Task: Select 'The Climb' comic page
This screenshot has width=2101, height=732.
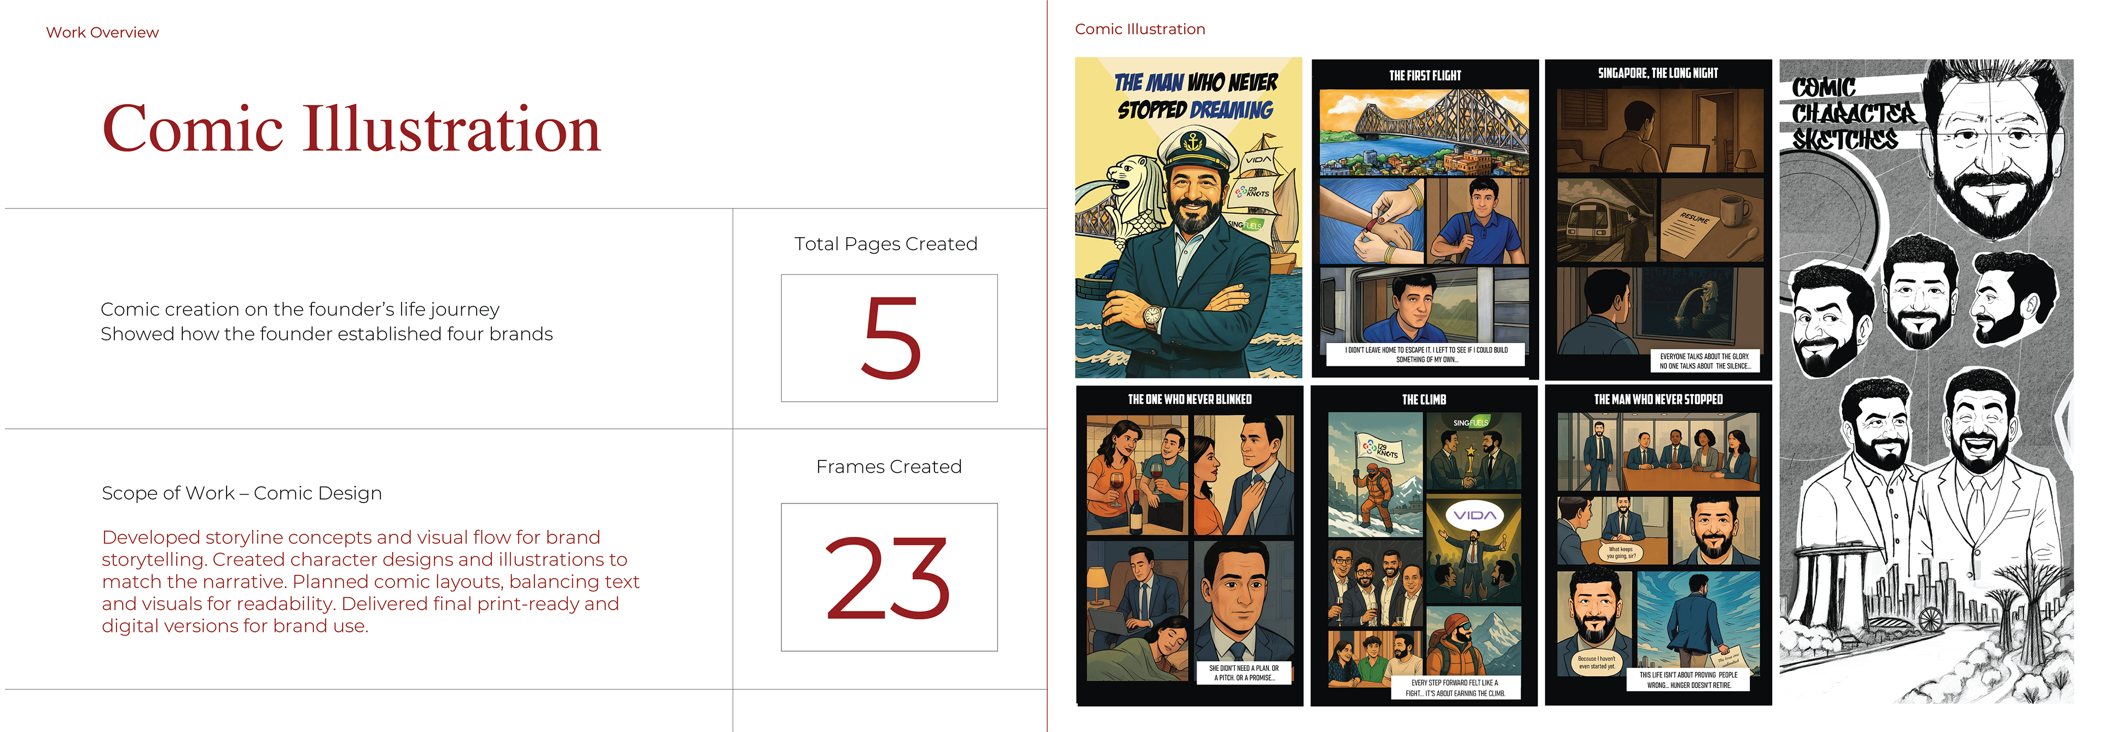Action: click(1424, 546)
